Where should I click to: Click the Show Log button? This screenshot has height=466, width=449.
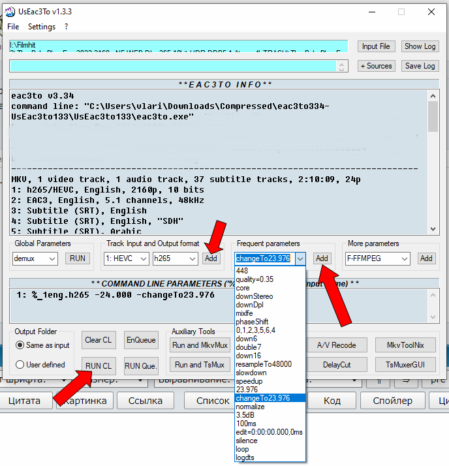tap(420, 46)
